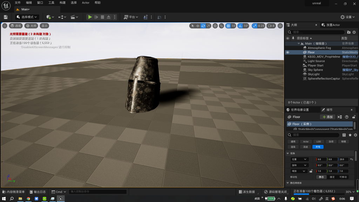
Task: Start Play in Editor with green play button
Action: pos(90,17)
